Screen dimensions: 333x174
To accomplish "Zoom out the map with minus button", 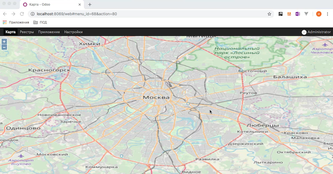I will pyautogui.click(x=4, y=47).
